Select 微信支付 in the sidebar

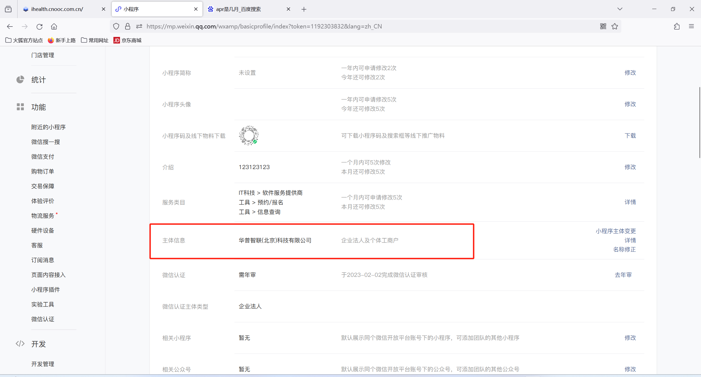pos(43,156)
